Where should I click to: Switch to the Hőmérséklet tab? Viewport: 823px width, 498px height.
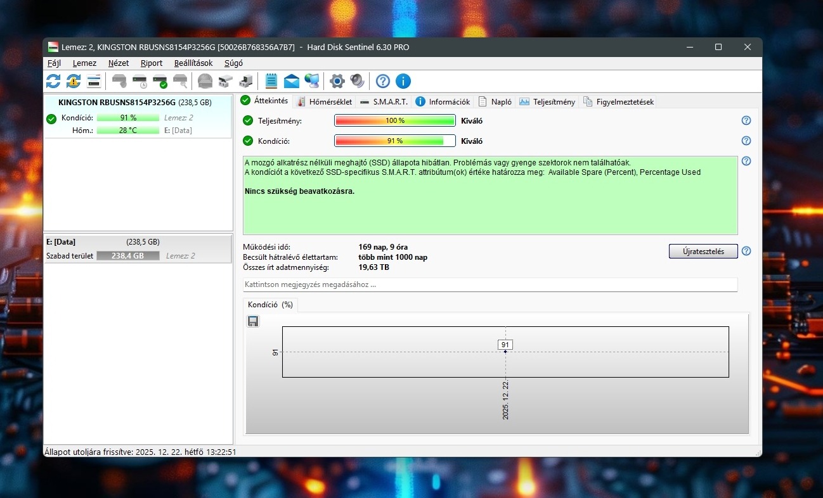pyautogui.click(x=324, y=101)
